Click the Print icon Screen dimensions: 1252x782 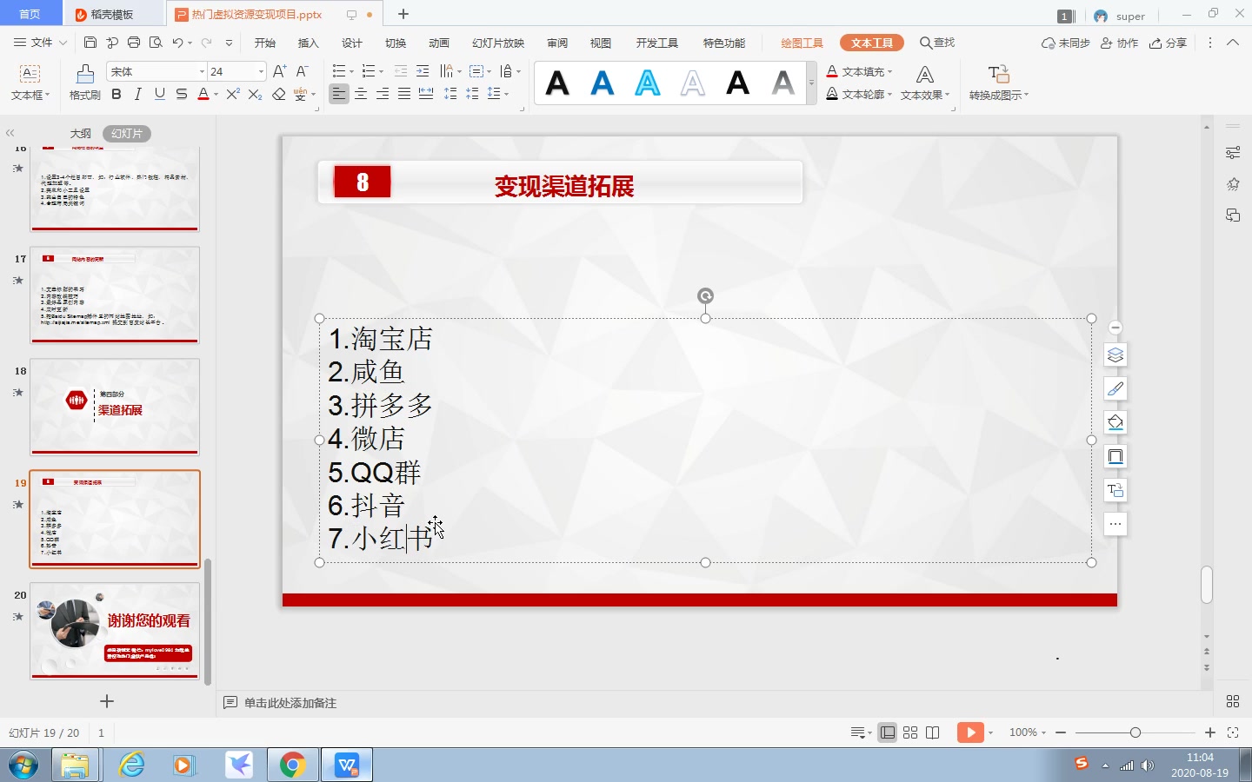tap(134, 43)
